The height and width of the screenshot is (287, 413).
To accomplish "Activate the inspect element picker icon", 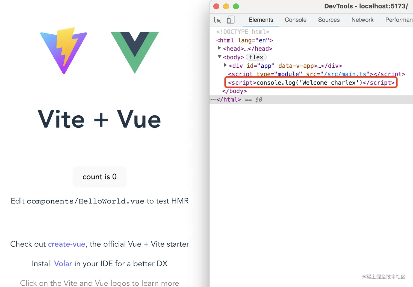I will coord(218,20).
